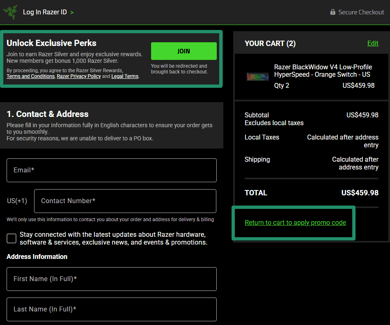Click the Secure Checkout text

tap(361, 12)
